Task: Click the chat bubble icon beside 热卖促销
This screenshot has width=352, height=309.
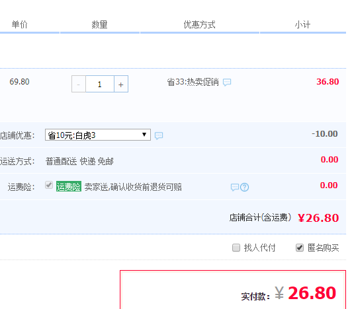Action: [227, 83]
